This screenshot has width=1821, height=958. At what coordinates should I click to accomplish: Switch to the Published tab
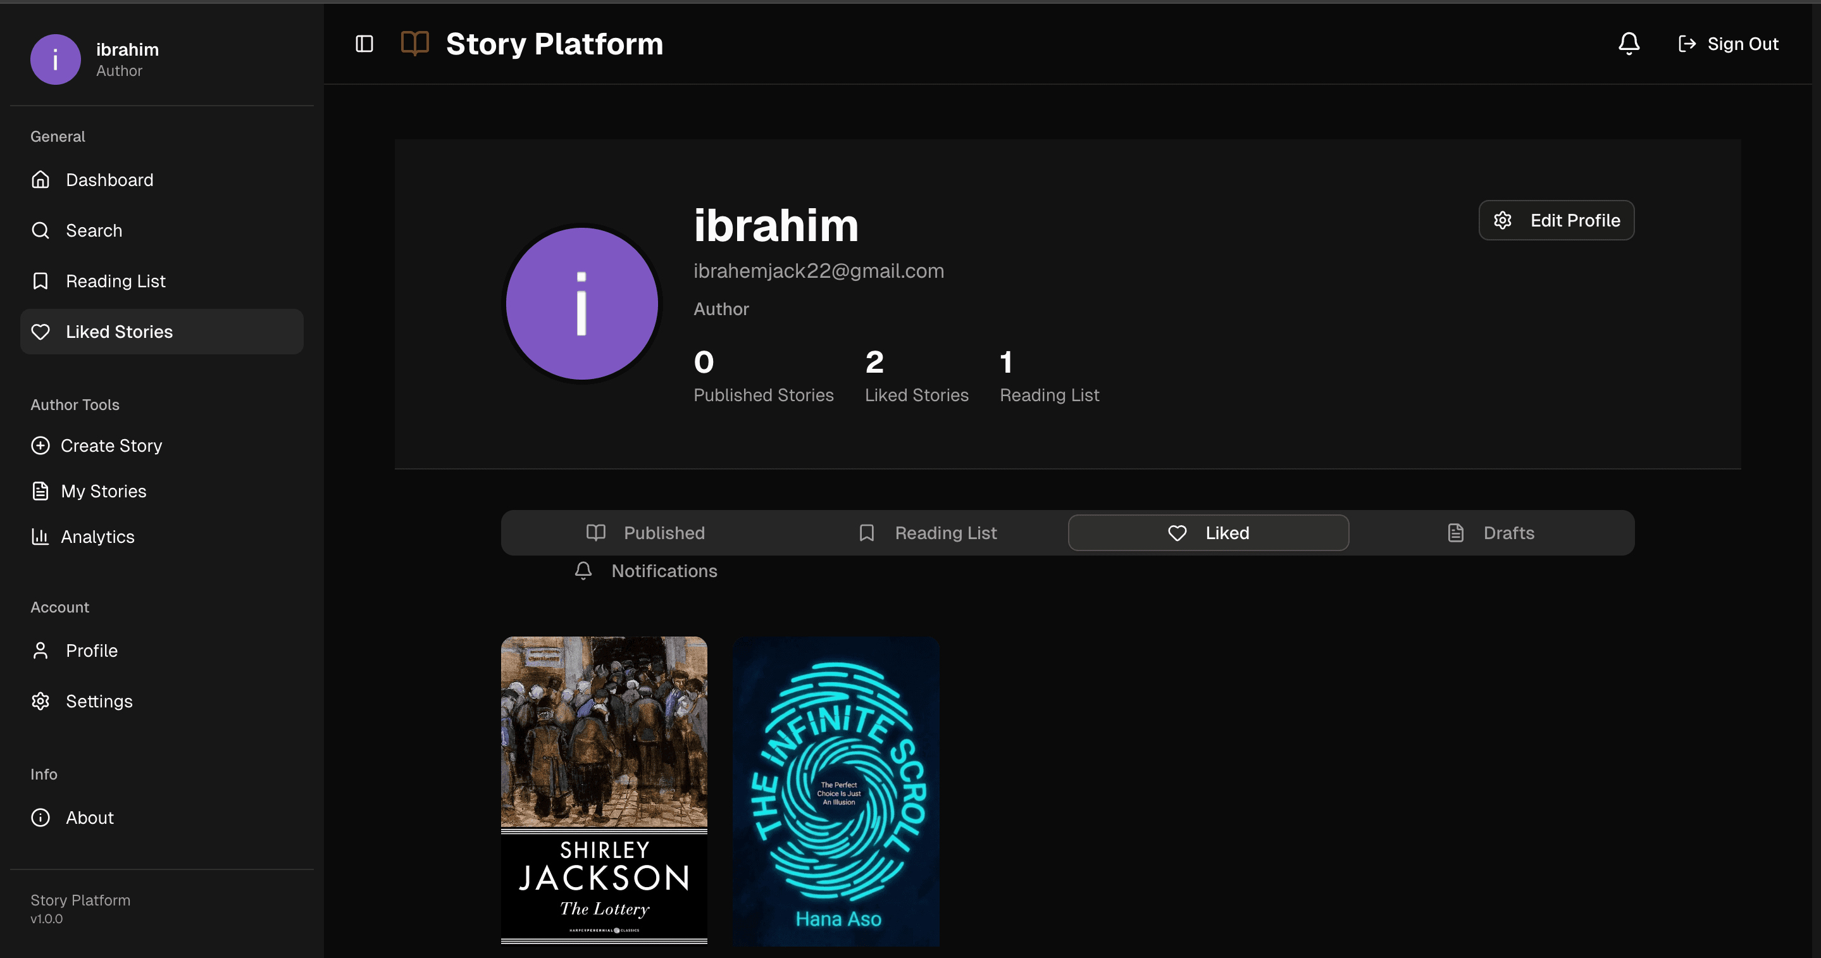tap(645, 533)
